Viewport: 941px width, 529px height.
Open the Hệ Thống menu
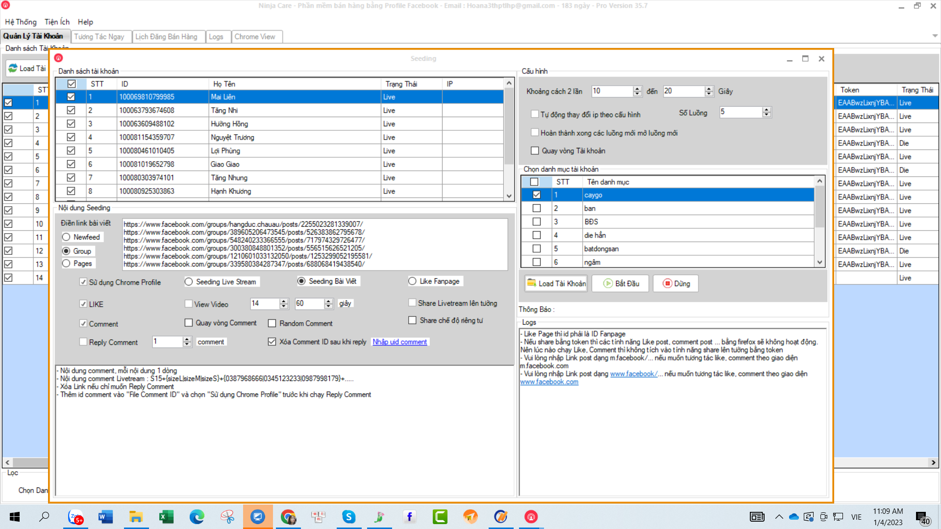(21, 22)
